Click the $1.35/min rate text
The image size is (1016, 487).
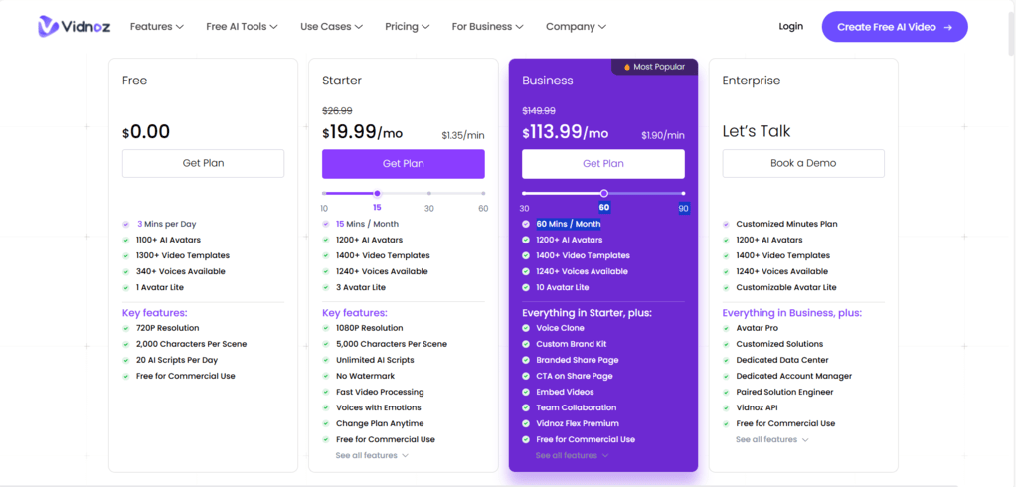[463, 135]
